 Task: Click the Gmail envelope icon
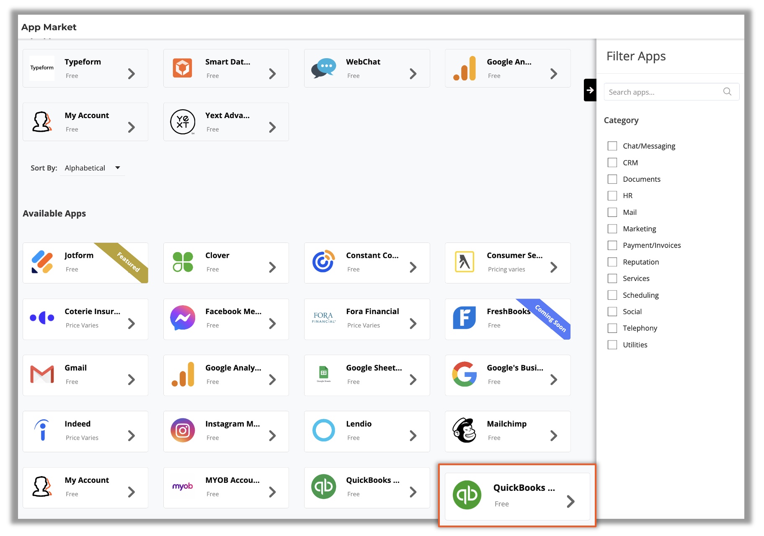click(x=42, y=374)
